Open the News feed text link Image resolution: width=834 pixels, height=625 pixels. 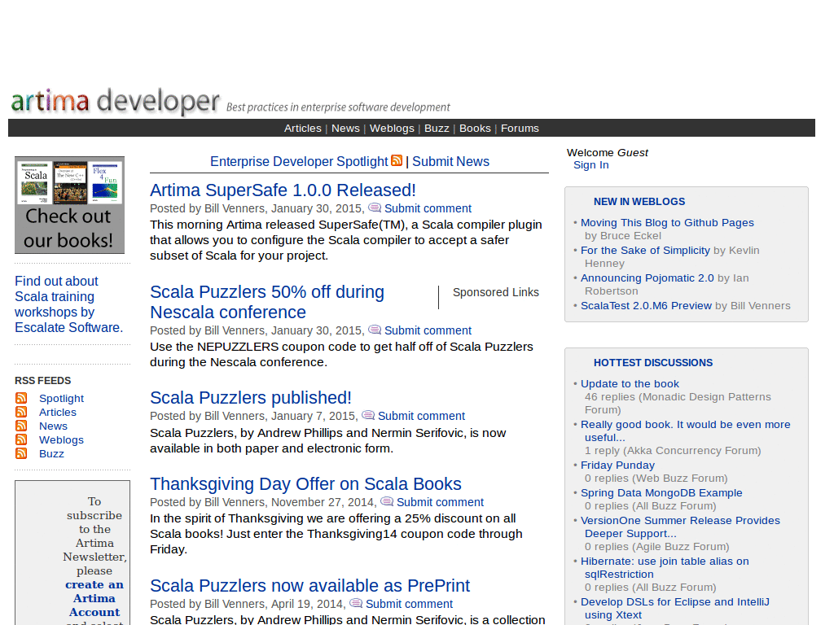[x=53, y=426]
